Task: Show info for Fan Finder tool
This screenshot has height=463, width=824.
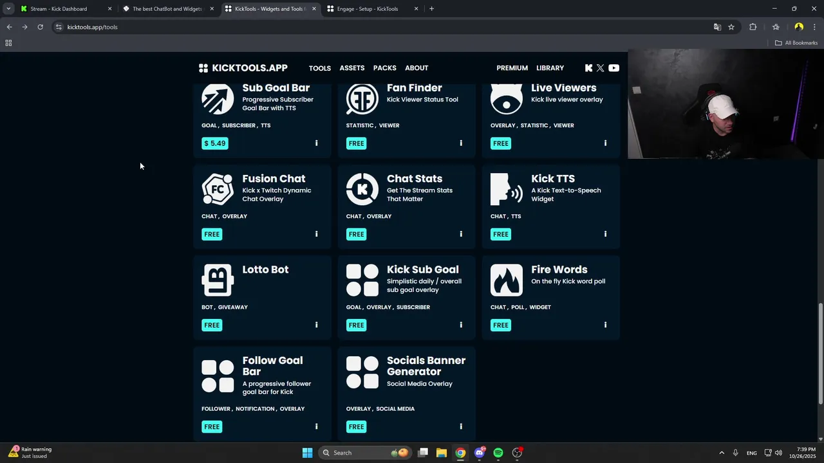Action: click(461, 143)
